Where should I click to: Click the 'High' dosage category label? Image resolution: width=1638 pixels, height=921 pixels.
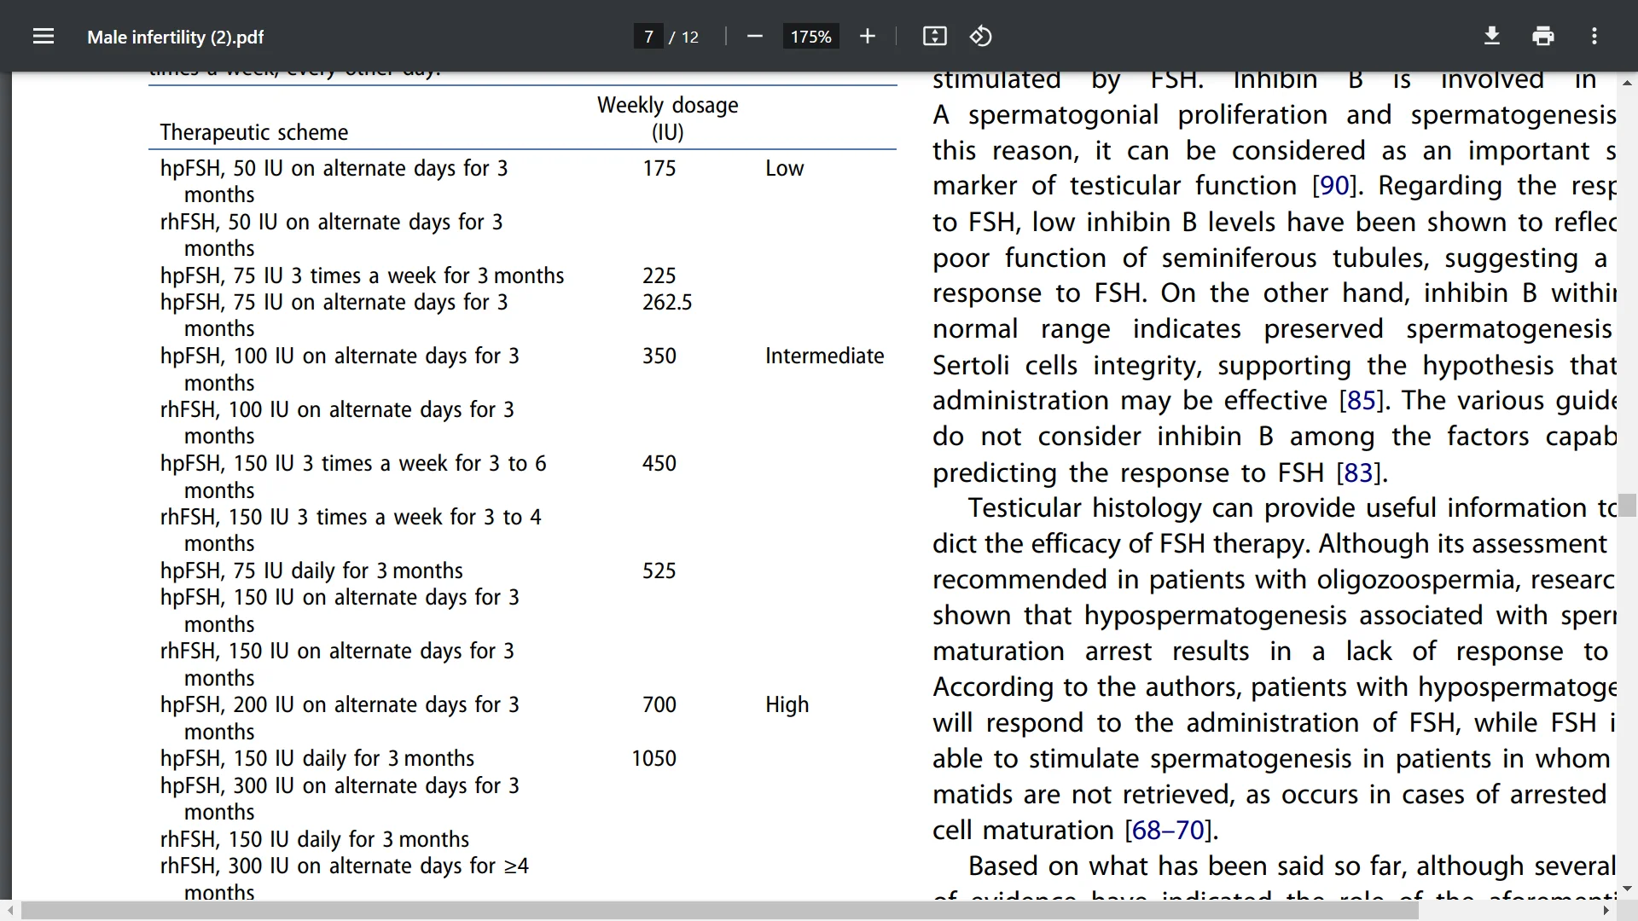[787, 705]
